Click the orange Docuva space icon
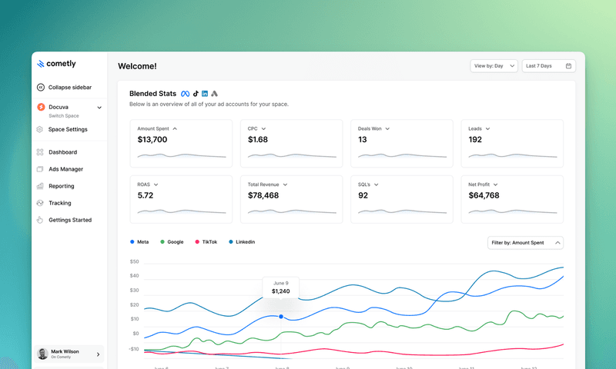The height and width of the screenshot is (369, 616). click(x=41, y=107)
